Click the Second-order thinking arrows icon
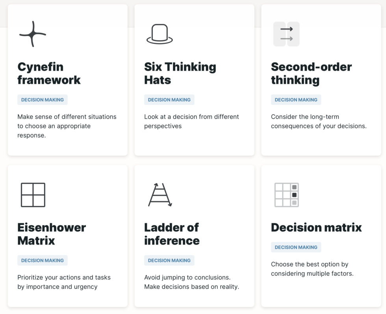This screenshot has height=314, width=386. tap(286, 34)
